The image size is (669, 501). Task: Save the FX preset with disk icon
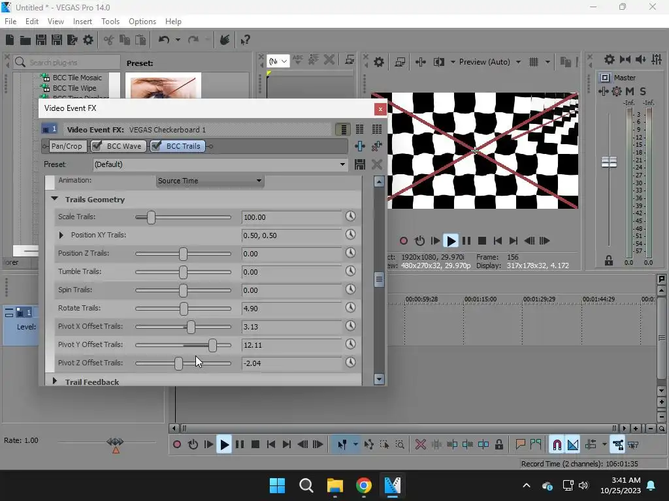click(x=360, y=164)
